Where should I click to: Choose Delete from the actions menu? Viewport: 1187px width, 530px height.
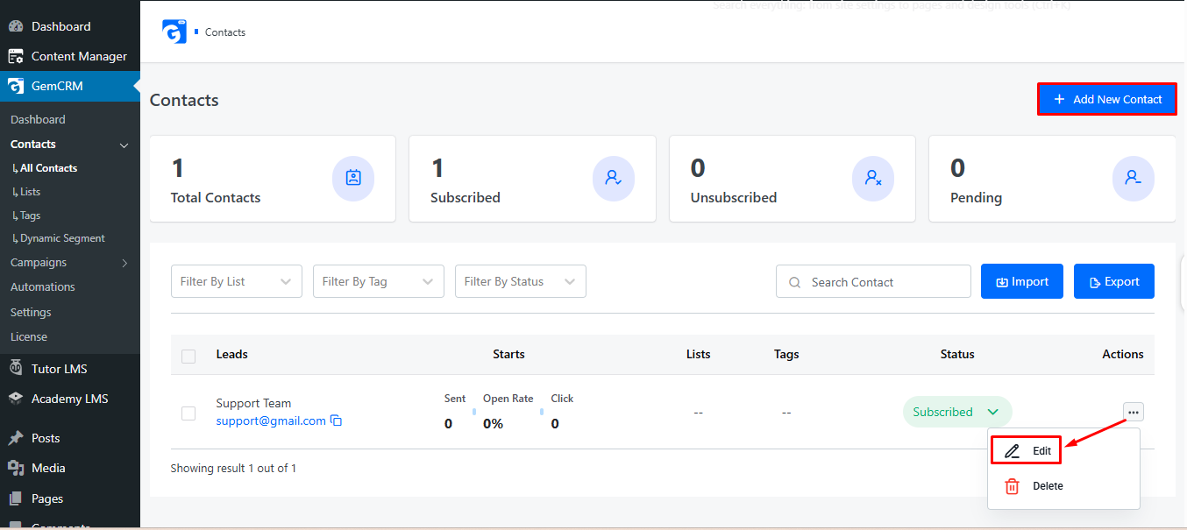tap(1034, 486)
